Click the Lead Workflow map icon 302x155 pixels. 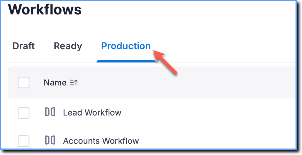50,112
